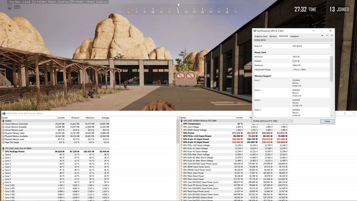This screenshot has height=201, width=357.
Task: Click the CPU Package Power lightning icon
Action: click(x=3, y=151)
